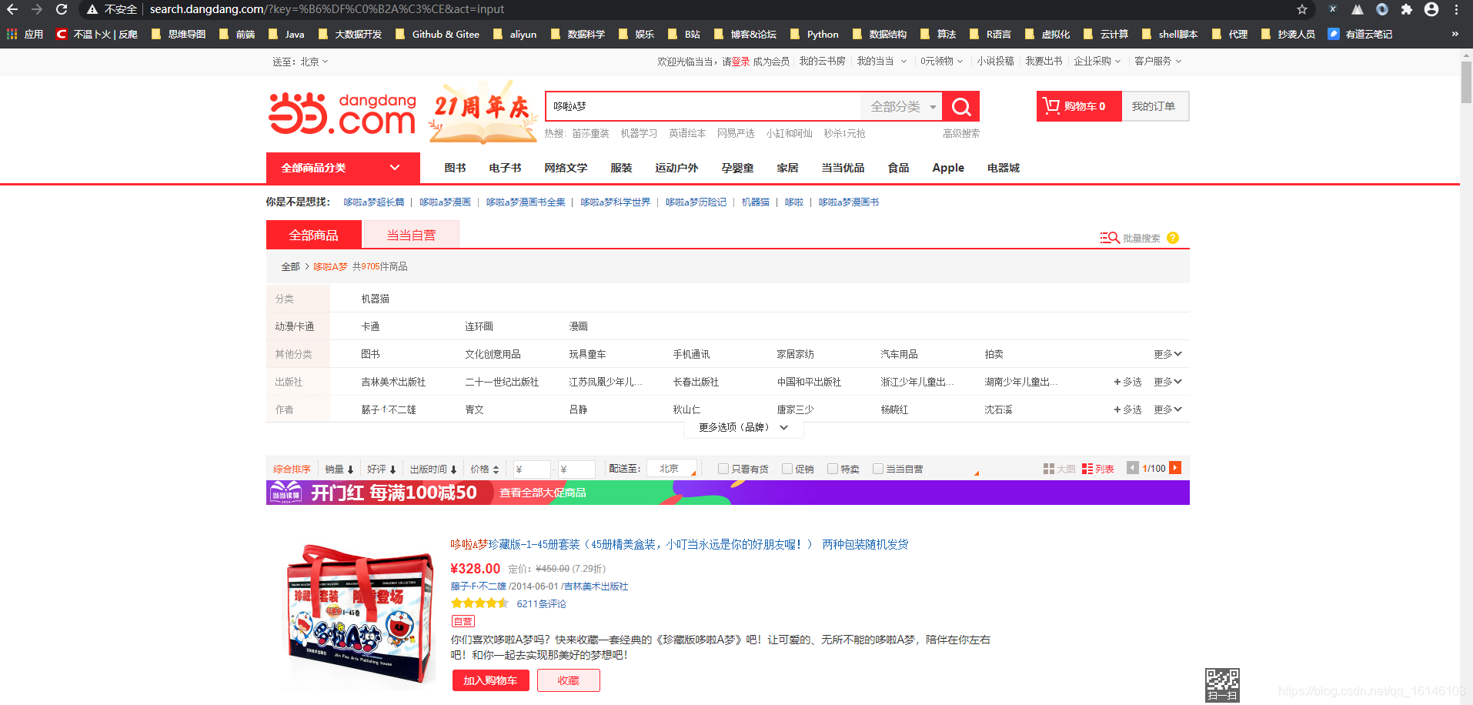Click the yellow help question mark icon
Viewport: 1473px width, 705px height.
coord(1173,238)
